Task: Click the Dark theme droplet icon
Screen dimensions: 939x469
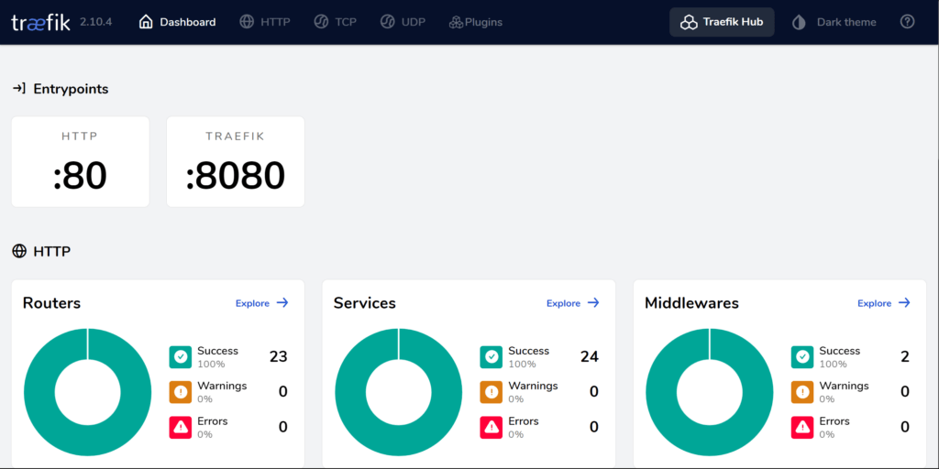Action: [799, 23]
